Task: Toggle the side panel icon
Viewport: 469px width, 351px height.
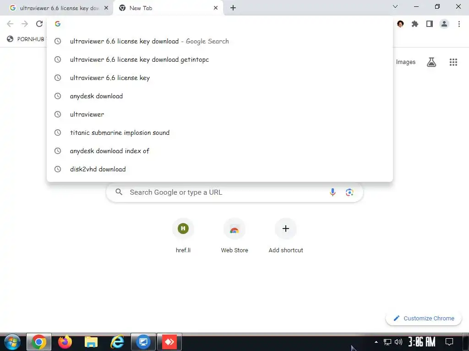Action: (x=430, y=24)
